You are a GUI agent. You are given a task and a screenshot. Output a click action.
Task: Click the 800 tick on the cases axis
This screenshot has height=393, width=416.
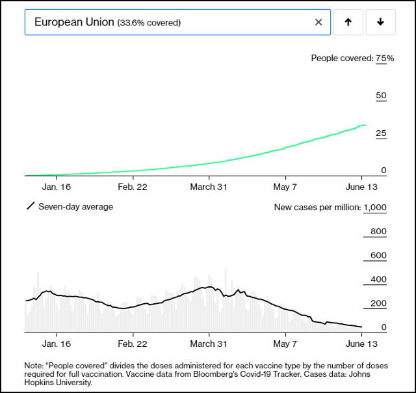click(378, 231)
